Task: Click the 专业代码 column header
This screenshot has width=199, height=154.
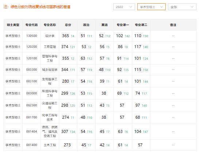Action: coord(31,25)
